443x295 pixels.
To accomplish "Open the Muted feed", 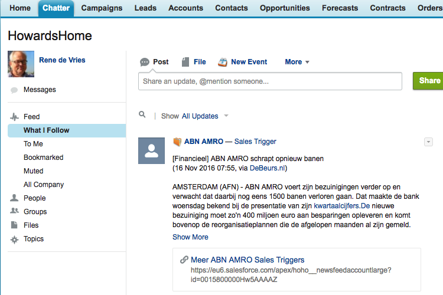I will point(33,171).
